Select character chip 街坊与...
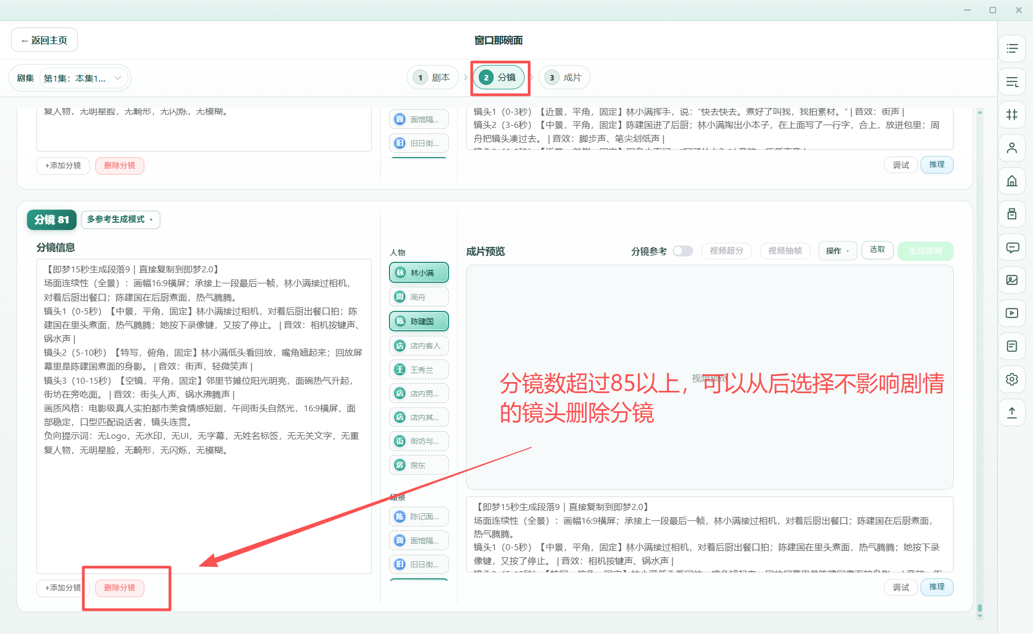 (x=419, y=441)
